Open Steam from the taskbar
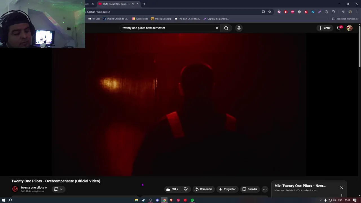 [143, 200]
